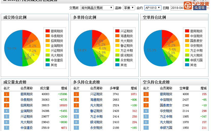Click rank 4 badge in 多头持仓龙虎榜
Image resolution: width=211 pixels, height=131 pixels.
pos(76,111)
